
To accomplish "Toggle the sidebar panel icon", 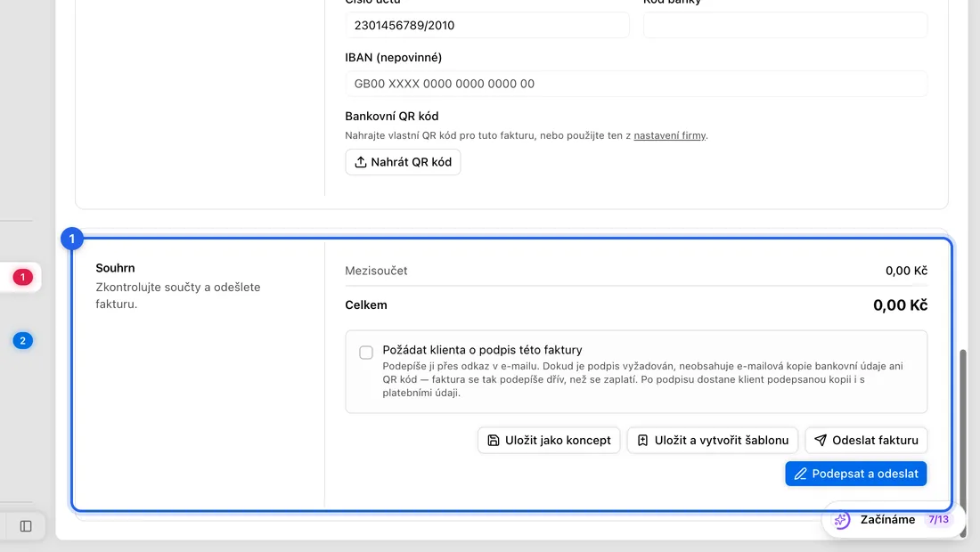I will click(x=26, y=526).
